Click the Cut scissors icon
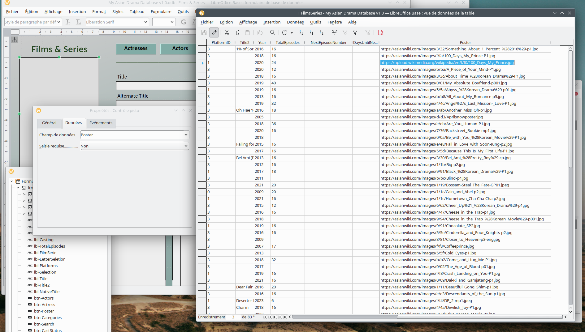Screen dimensions: 585x332 click(227, 32)
